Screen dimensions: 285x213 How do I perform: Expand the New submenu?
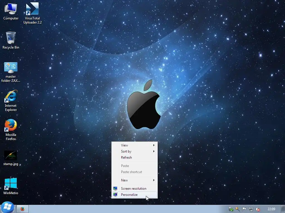[x=134, y=180]
